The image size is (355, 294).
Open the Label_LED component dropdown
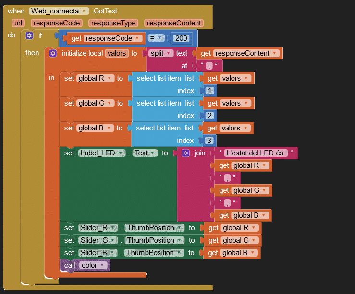(x=102, y=153)
